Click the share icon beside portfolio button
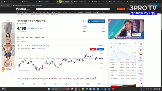162x91 pixels. tap(84, 21)
